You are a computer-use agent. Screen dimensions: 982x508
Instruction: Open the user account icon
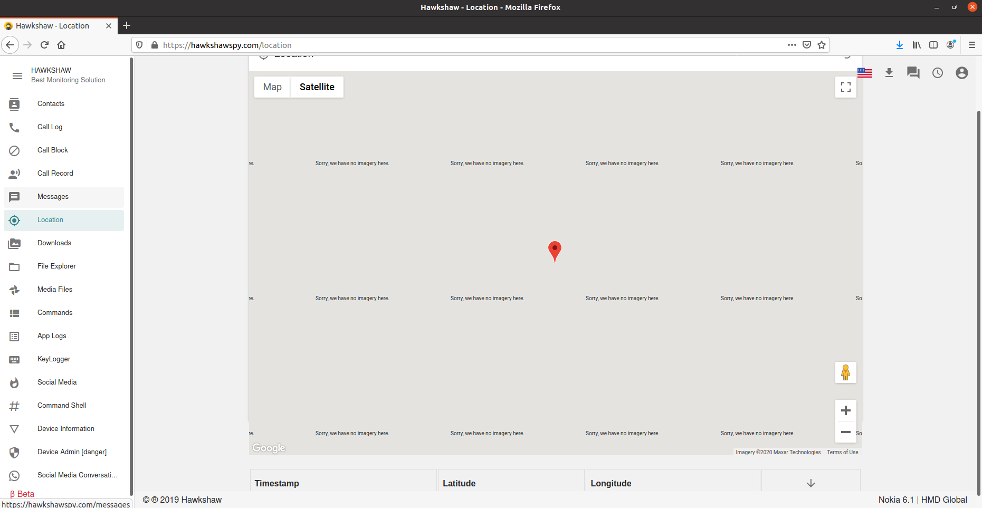coord(962,73)
